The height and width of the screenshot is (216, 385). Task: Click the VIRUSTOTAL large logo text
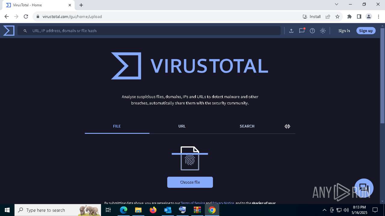(x=209, y=66)
